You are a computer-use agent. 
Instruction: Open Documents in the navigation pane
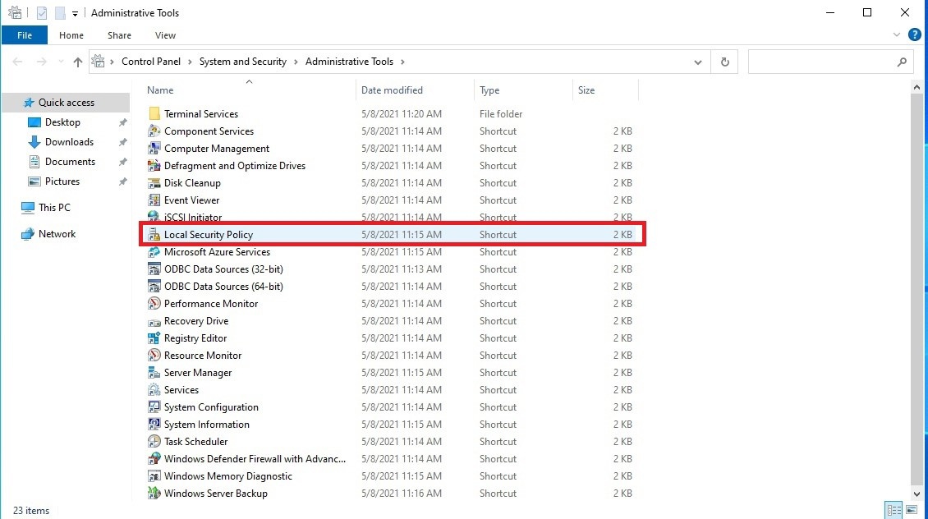click(x=70, y=162)
